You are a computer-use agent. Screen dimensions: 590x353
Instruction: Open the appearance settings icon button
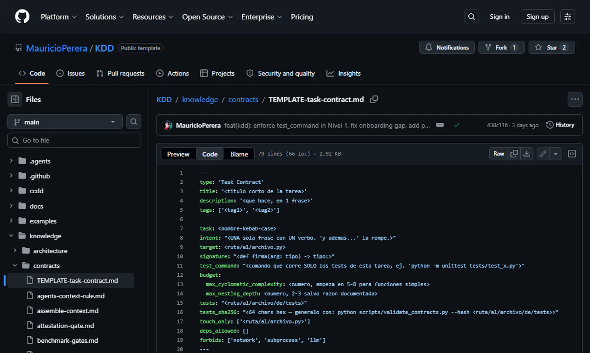click(x=568, y=17)
